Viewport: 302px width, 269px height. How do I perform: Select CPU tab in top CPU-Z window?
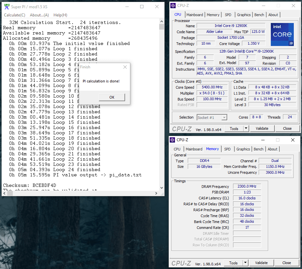(178, 15)
